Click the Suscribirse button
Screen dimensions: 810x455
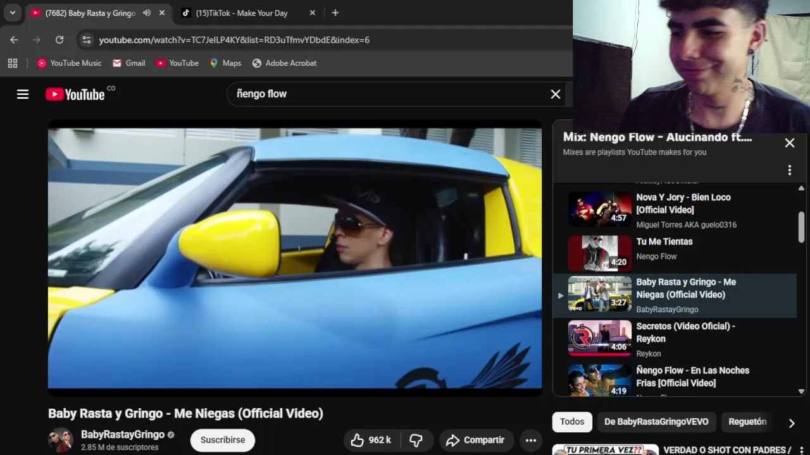[x=223, y=440]
